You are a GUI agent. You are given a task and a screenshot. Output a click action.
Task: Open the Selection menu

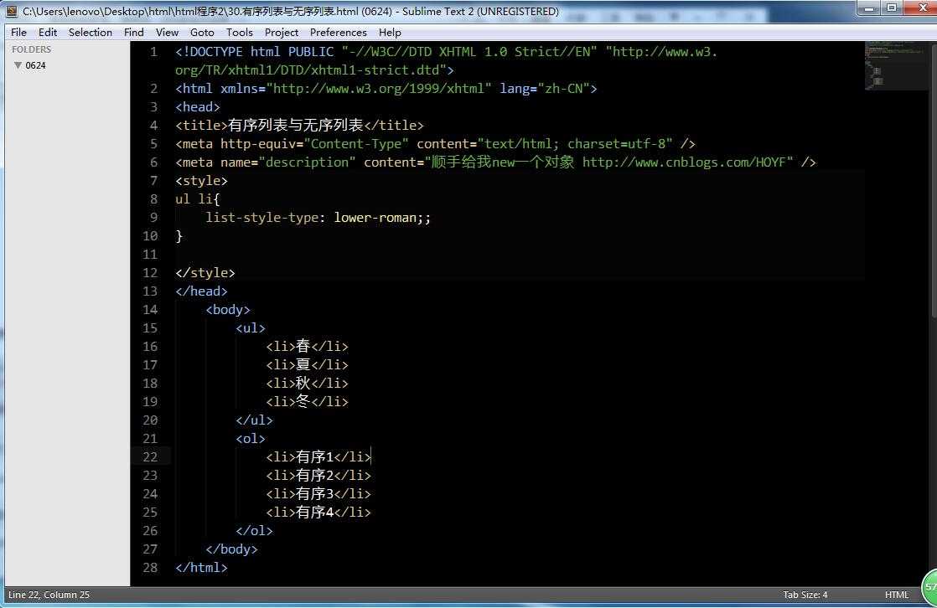91,33
